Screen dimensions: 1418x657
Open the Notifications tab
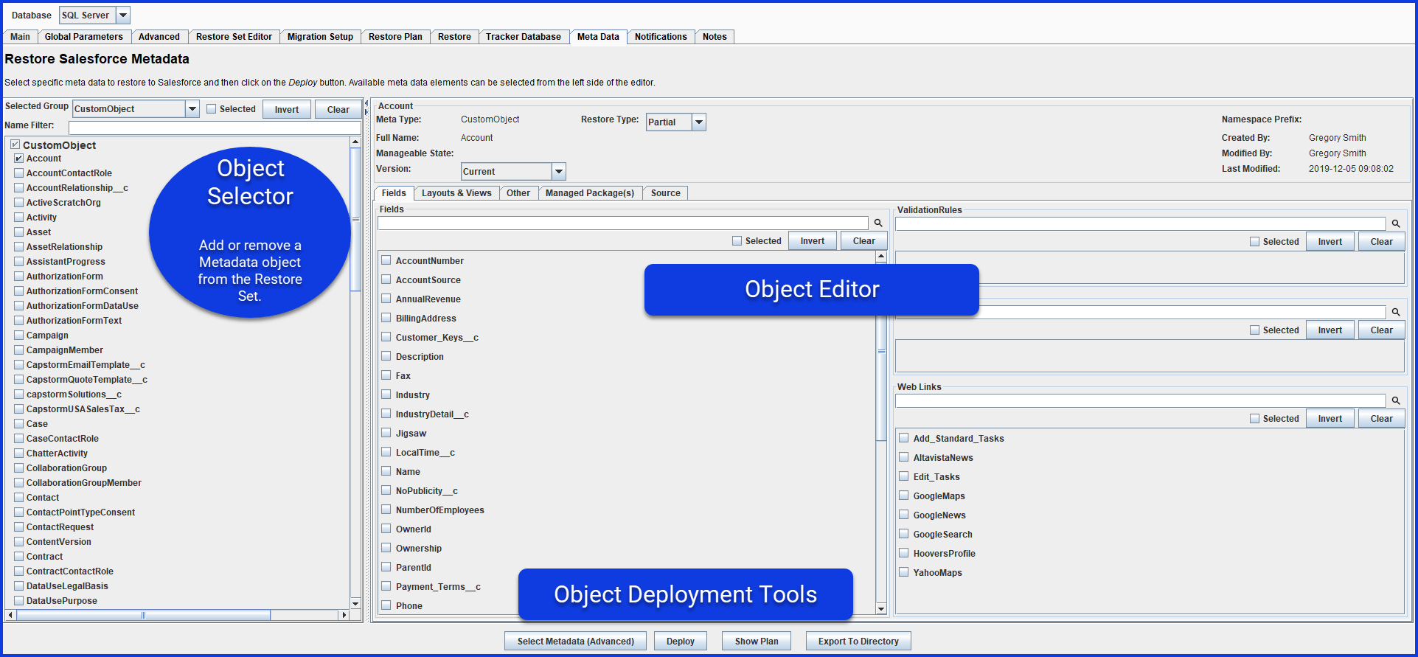pyautogui.click(x=661, y=37)
